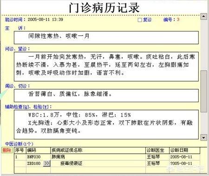The width and height of the screenshot is (209, 176).
Task: Click the red 删除 button
Action: (7, 150)
